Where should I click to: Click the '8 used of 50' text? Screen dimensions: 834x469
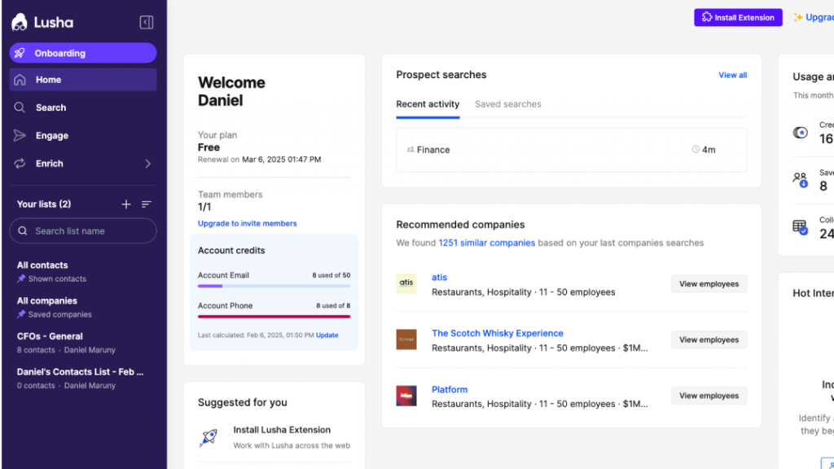331,275
